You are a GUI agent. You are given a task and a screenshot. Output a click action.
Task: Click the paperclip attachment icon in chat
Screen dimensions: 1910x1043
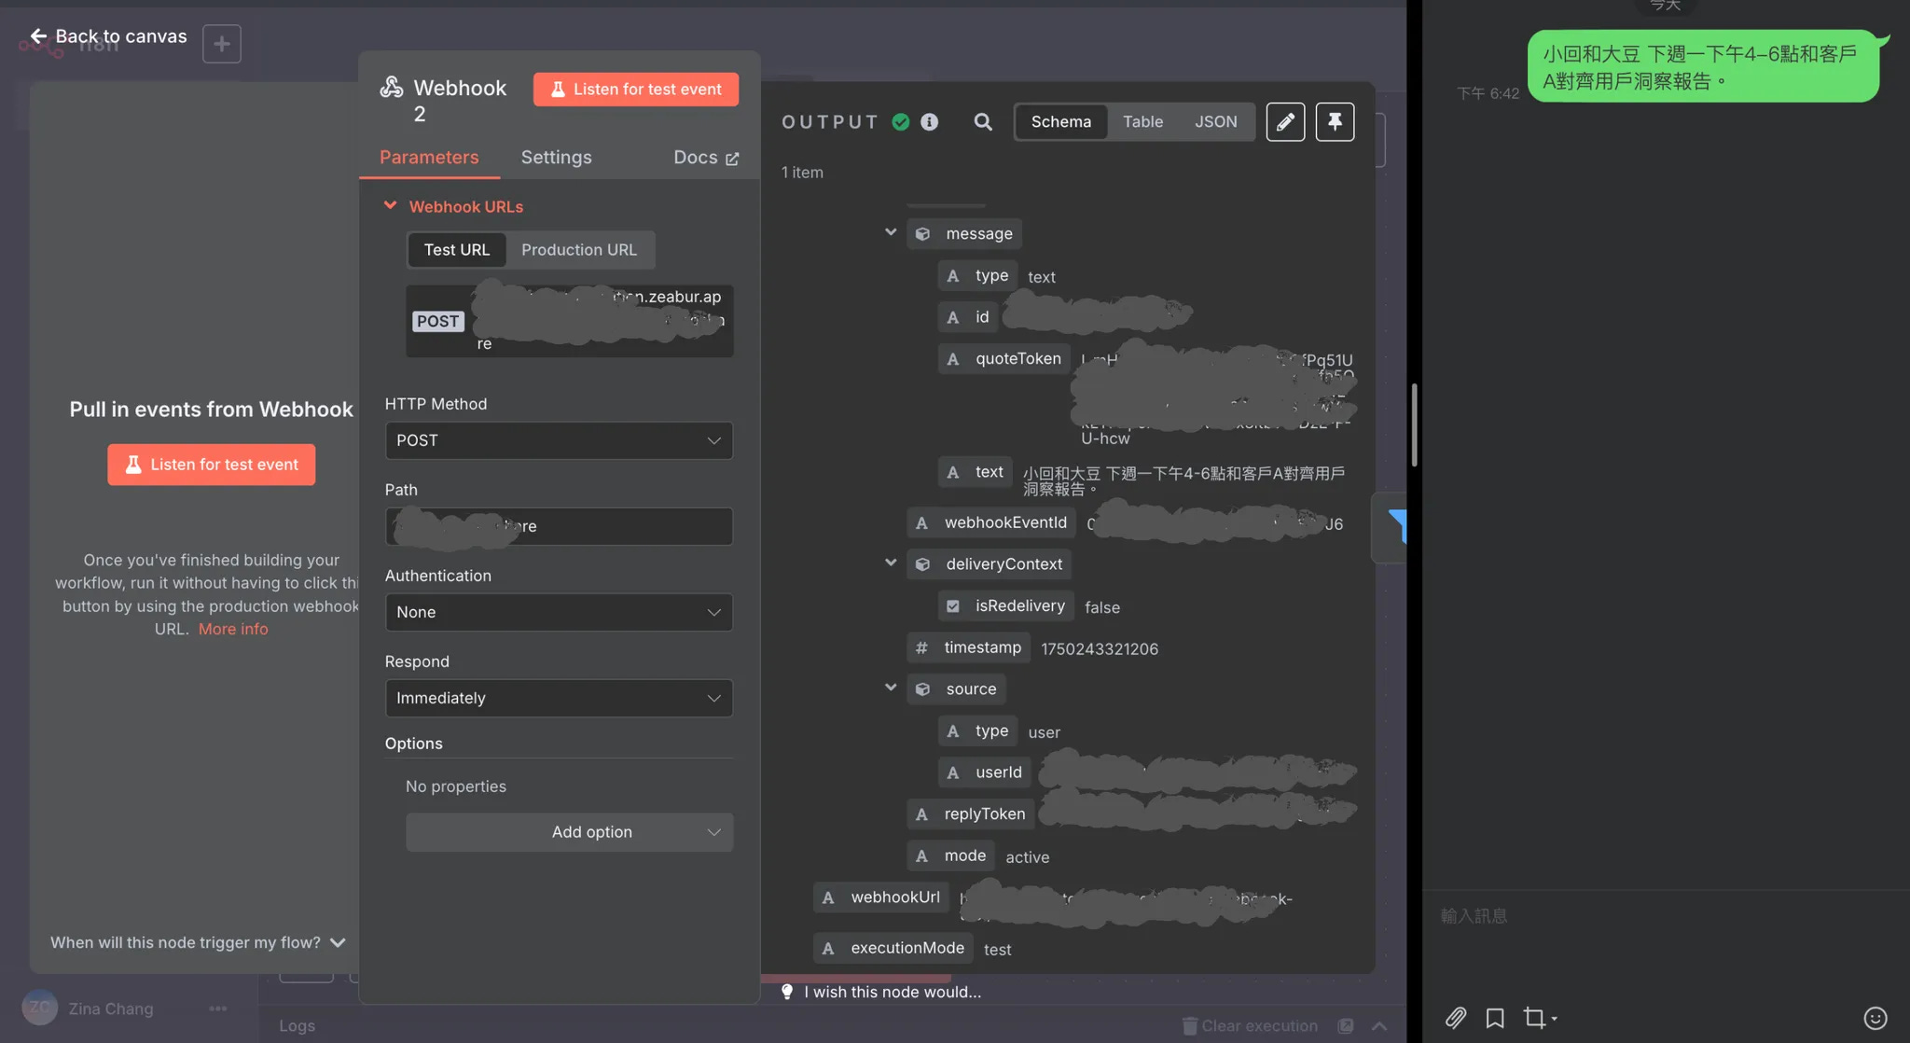coord(1455,1017)
